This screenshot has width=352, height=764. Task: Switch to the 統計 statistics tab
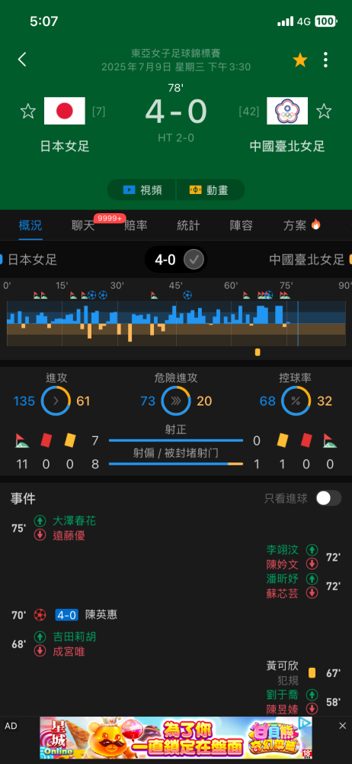[188, 225]
